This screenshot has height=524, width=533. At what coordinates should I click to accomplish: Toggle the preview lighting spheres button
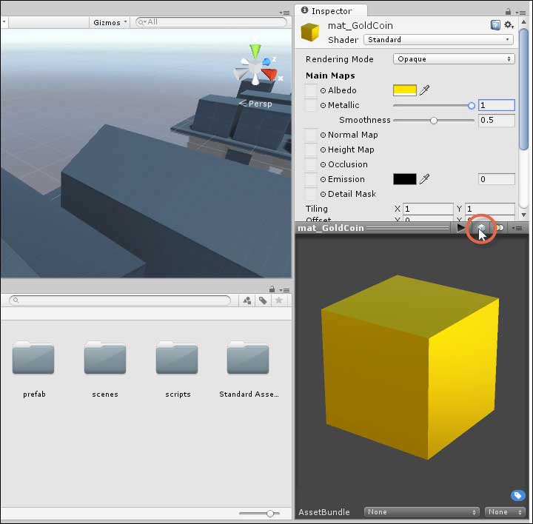pos(500,228)
